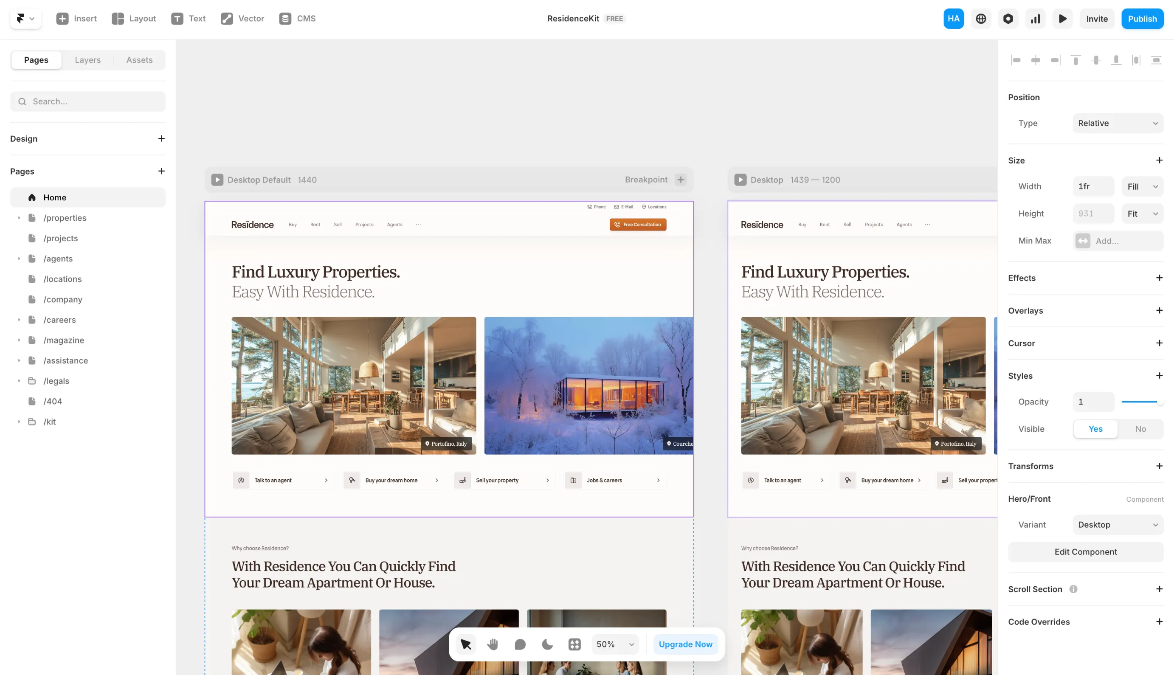Set Visible to No
Image resolution: width=1174 pixels, height=675 pixels.
point(1140,429)
